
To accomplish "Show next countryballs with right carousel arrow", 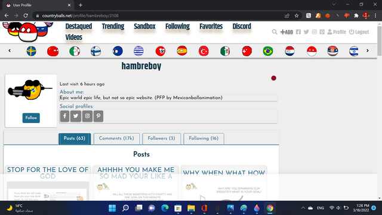I will coord(368,51).
